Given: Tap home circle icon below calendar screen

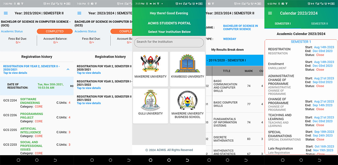Looking at the screenshot, I should [301, 160].
